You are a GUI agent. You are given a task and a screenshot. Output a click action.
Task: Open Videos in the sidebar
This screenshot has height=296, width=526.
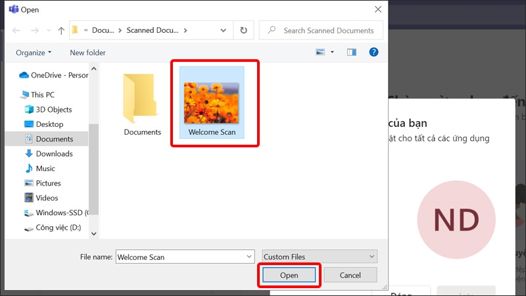41,198
